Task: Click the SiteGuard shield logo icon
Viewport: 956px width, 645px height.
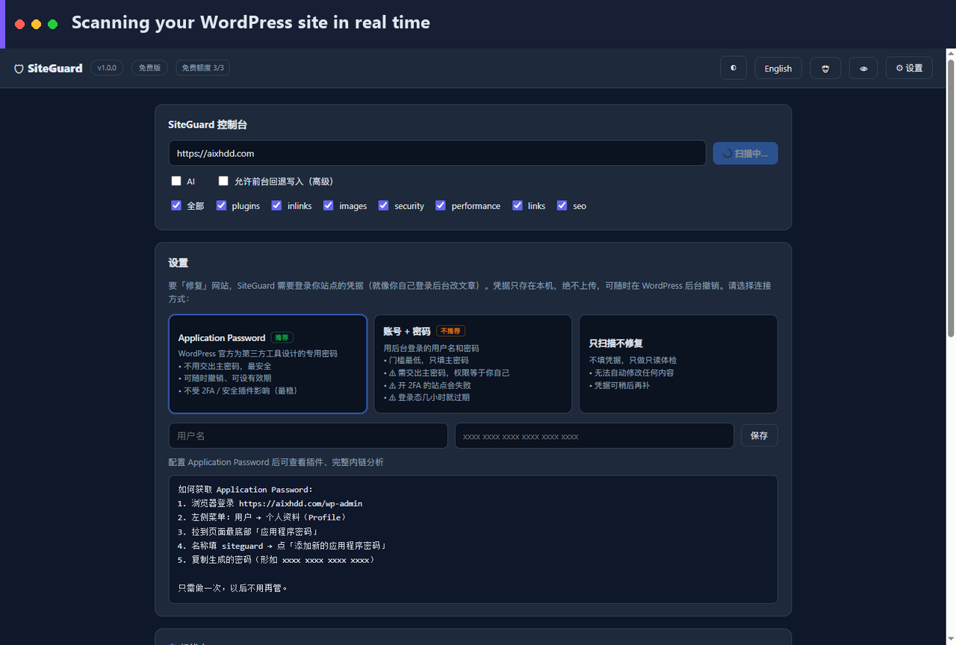Action: click(19, 69)
